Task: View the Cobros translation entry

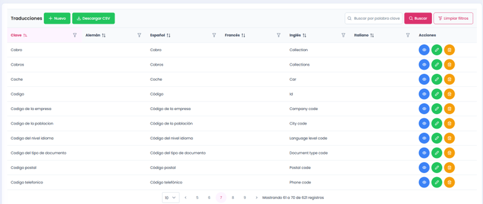Action: [x=424, y=65]
